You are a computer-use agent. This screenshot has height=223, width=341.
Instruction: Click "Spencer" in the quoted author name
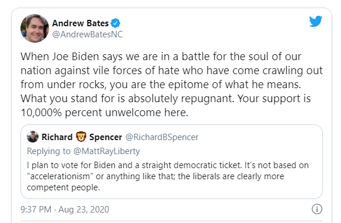point(106,137)
